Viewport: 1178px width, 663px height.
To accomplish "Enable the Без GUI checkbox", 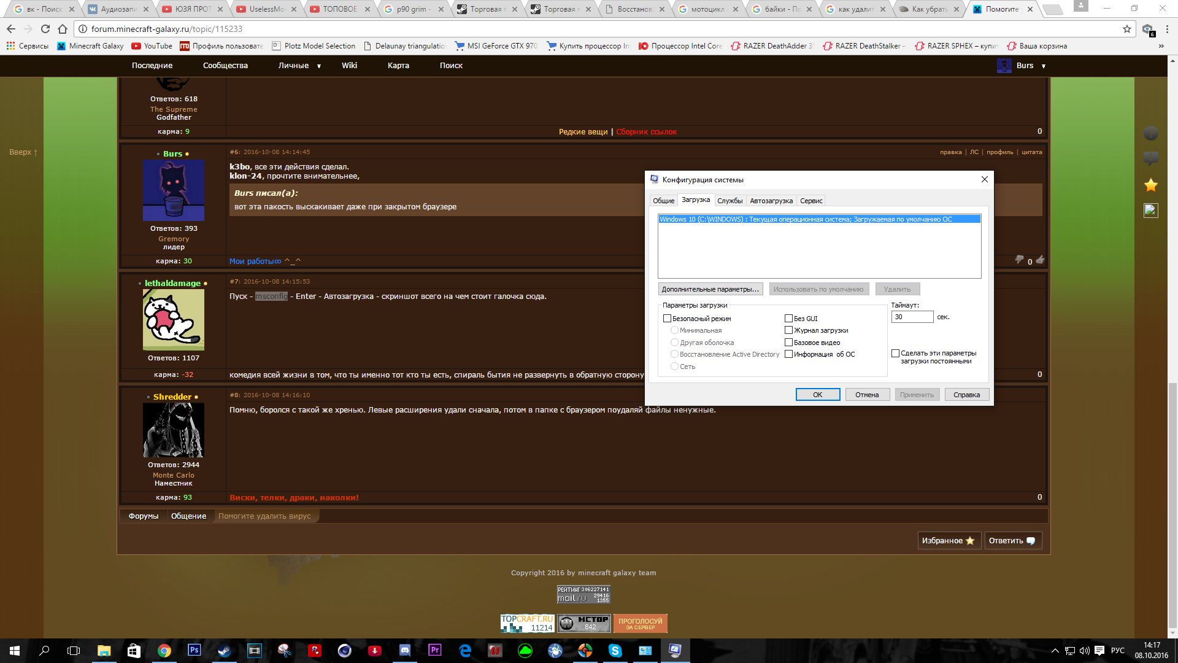I will point(788,319).
